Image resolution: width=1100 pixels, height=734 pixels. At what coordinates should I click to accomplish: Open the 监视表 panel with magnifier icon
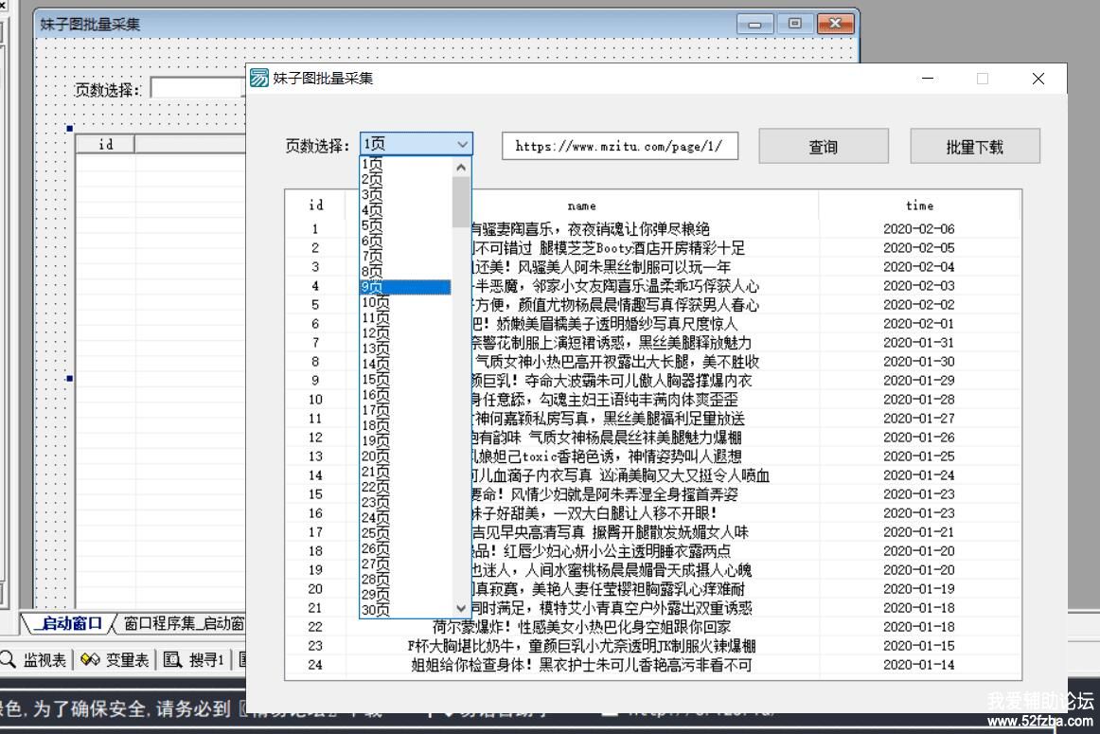point(8,660)
